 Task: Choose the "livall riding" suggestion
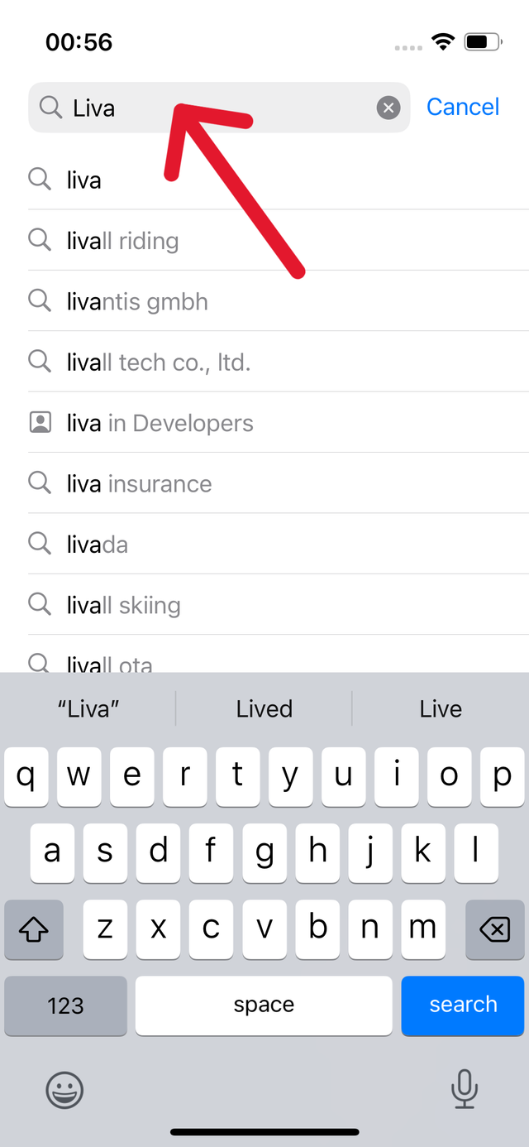pos(122,241)
